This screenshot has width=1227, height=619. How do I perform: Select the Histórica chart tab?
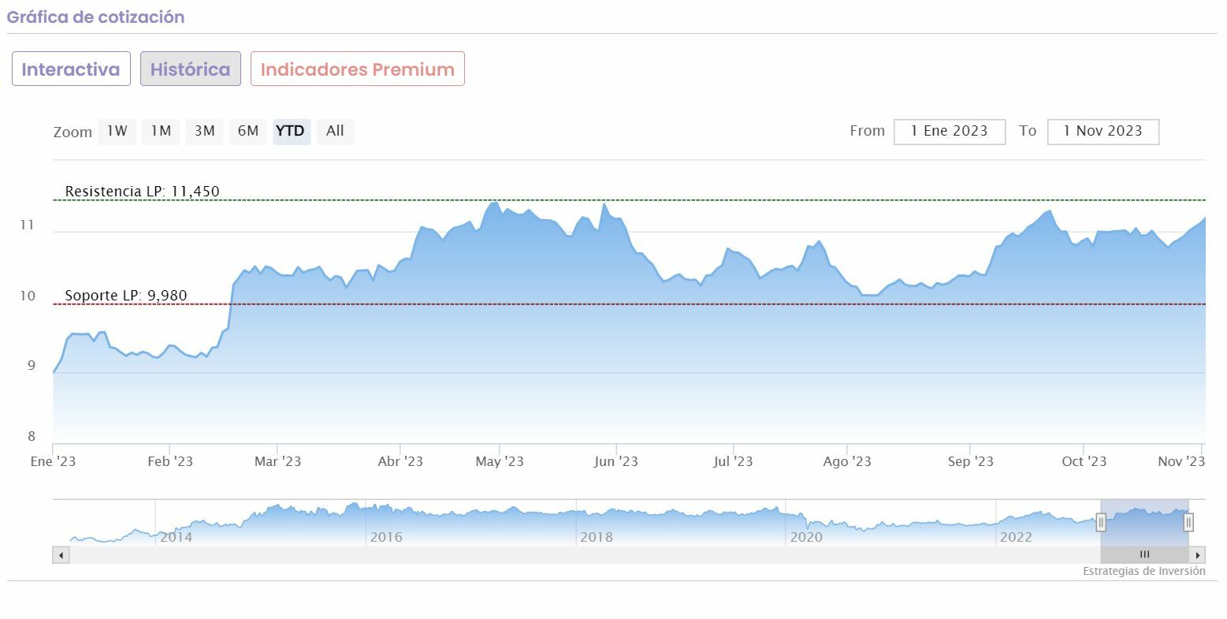coord(191,69)
